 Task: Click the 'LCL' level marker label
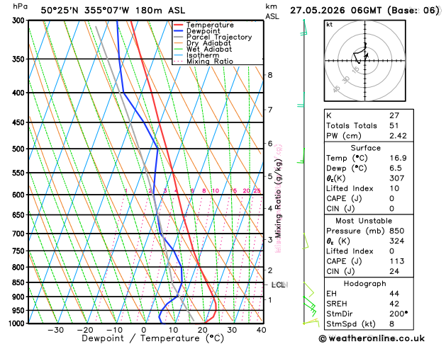278,285
